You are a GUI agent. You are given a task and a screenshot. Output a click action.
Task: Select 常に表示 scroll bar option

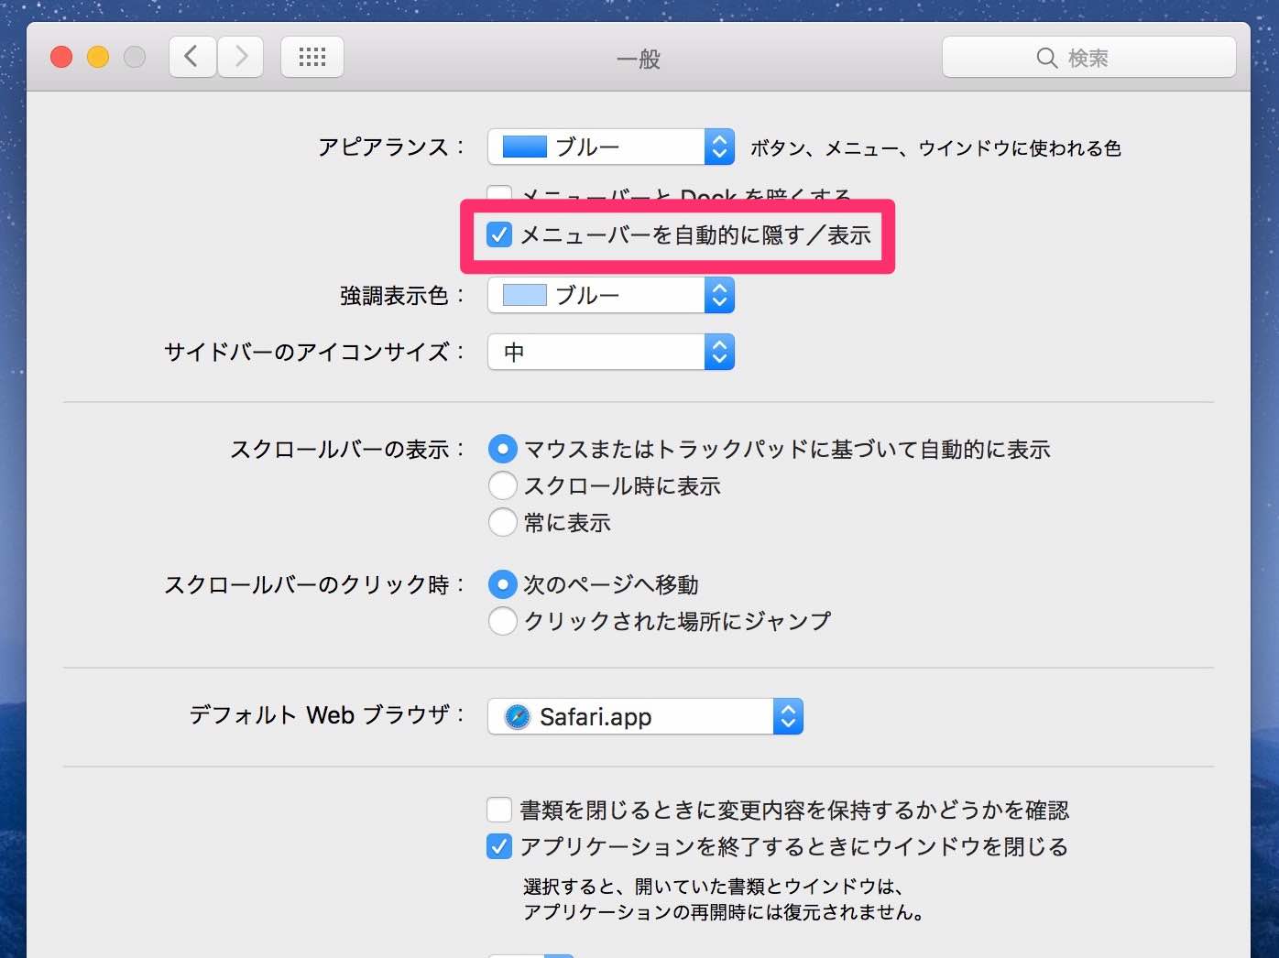coord(503,522)
